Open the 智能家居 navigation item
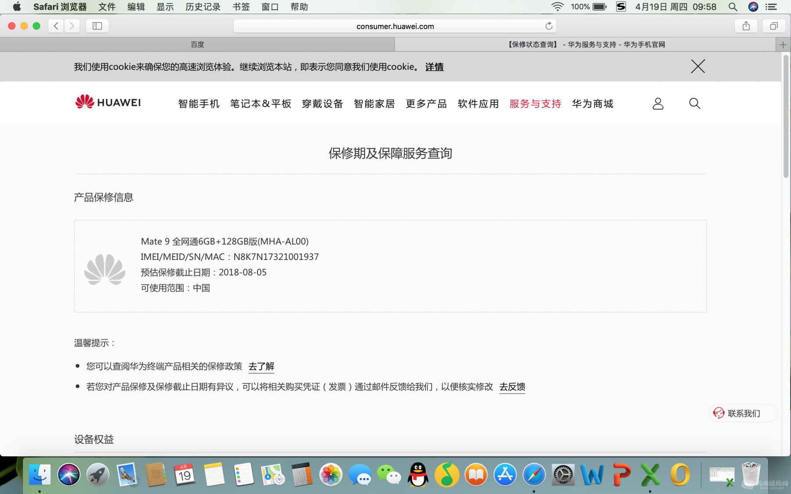 pos(374,104)
